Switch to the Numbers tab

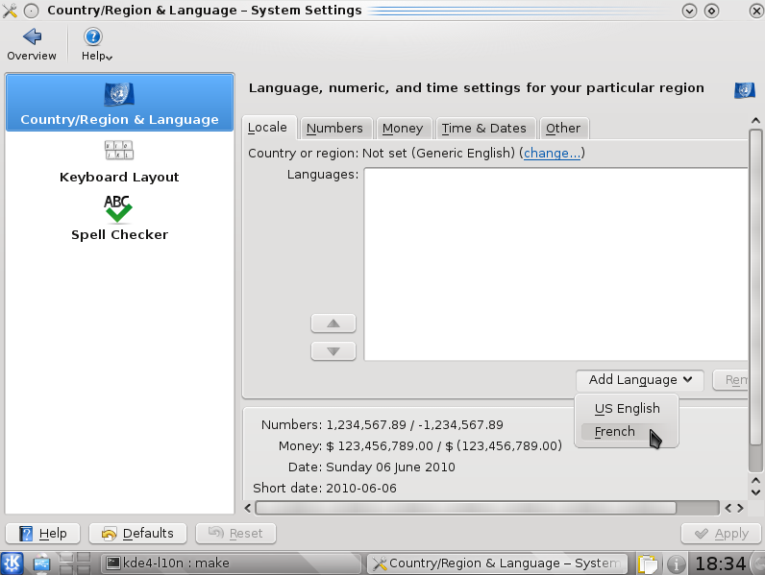[x=334, y=128]
